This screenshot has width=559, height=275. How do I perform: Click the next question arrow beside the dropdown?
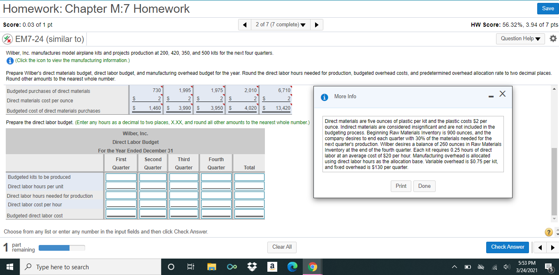click(x=316, y=24)
